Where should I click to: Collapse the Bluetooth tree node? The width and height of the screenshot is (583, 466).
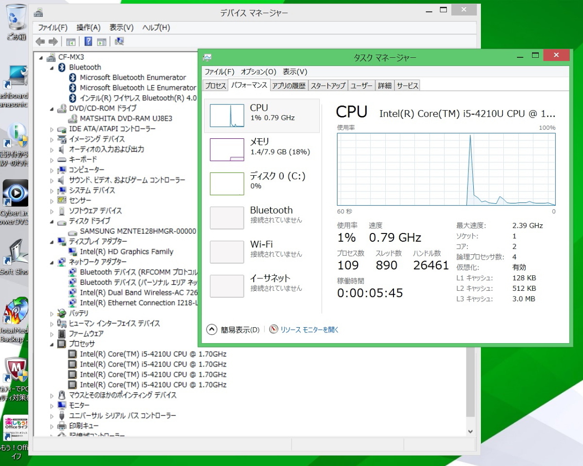click(x=52, y=67)
